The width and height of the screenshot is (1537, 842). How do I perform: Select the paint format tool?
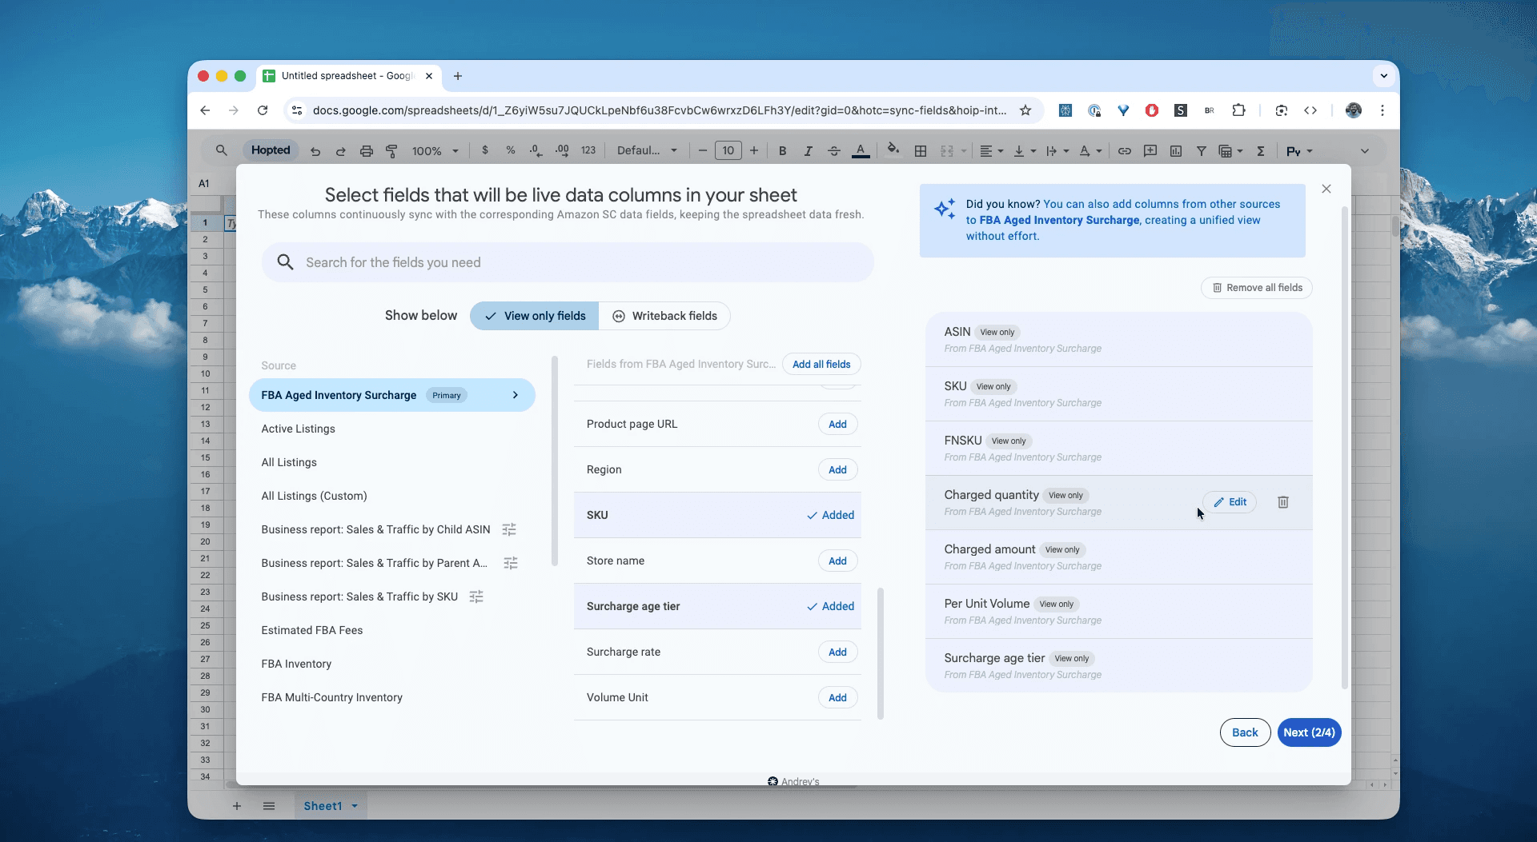point(391,151)
